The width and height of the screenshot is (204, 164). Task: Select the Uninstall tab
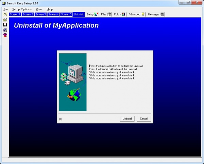pyautogui.click(x=79, y=15)
